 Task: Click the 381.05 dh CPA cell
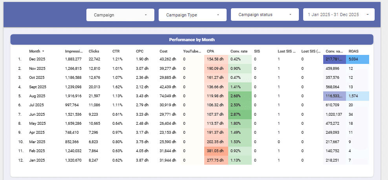[x=216, y=151]
